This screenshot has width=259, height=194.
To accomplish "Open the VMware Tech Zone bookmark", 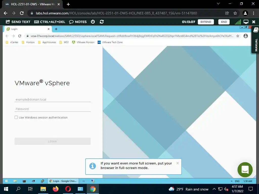I will coord(110,42).
